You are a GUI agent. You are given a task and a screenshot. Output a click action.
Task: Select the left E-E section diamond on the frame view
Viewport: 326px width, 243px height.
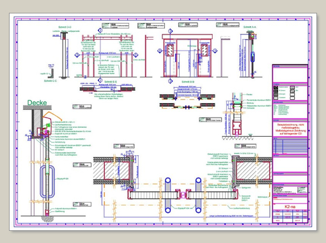point(77,55)
